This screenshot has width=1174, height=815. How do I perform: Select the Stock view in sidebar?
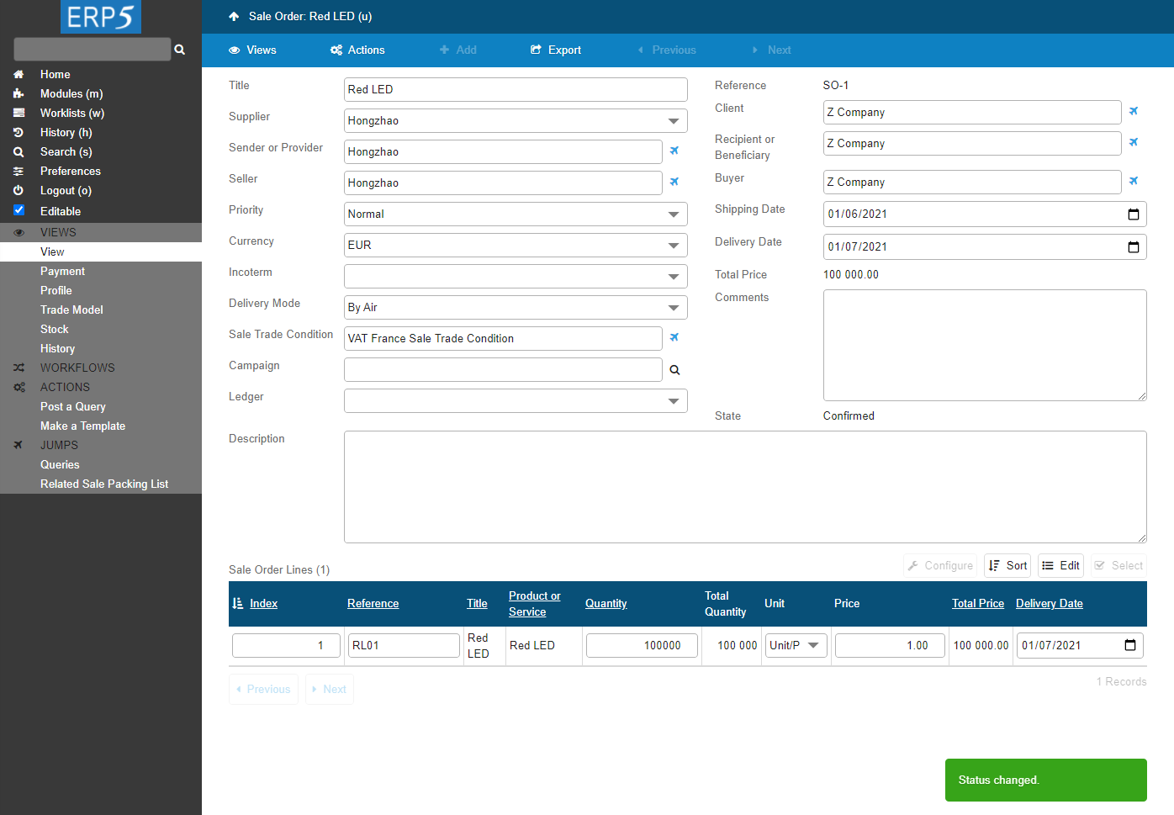coord(54,329)
